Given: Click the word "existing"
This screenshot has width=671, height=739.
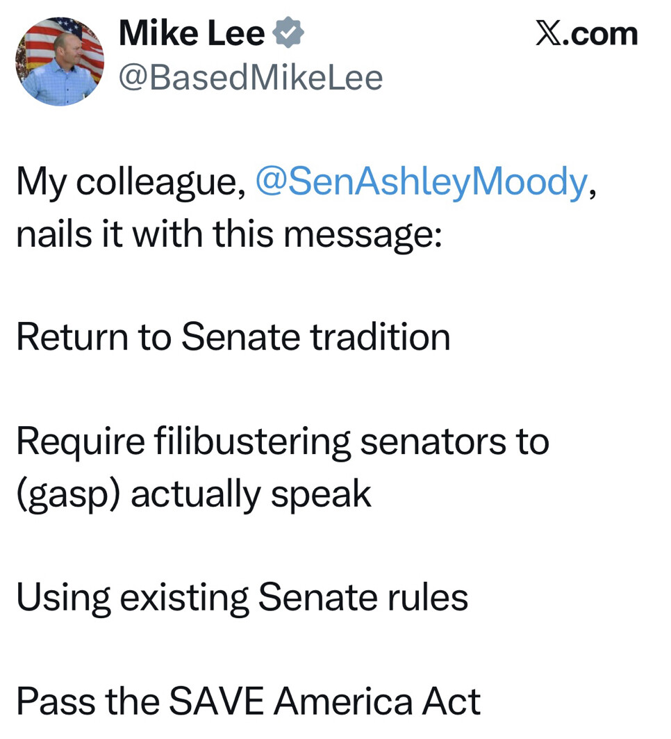Looking at the screenshot, I should pos(184,597).
